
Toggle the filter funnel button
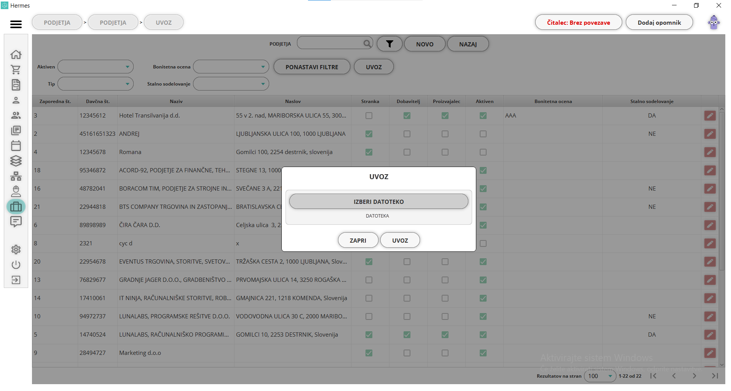pos(389,44)
